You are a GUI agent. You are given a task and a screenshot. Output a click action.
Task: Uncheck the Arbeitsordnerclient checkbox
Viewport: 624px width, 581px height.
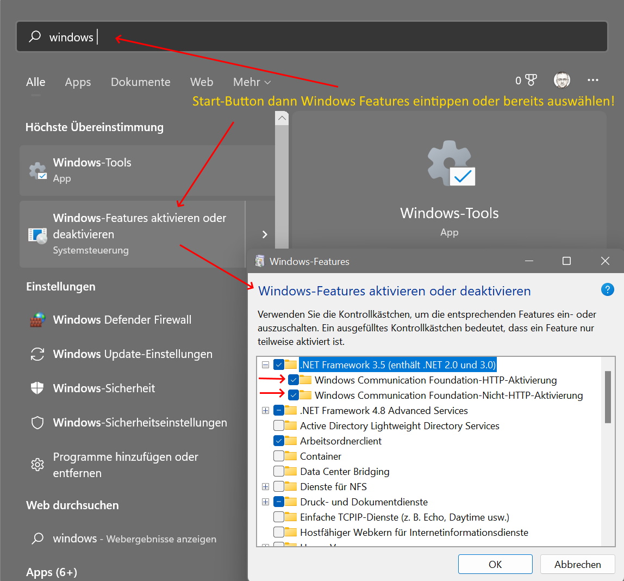(279, 441)
